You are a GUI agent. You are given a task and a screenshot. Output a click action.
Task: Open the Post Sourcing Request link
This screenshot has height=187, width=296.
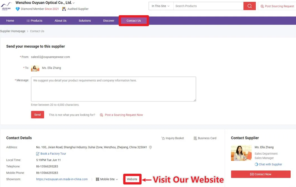[x=280, y=6]
